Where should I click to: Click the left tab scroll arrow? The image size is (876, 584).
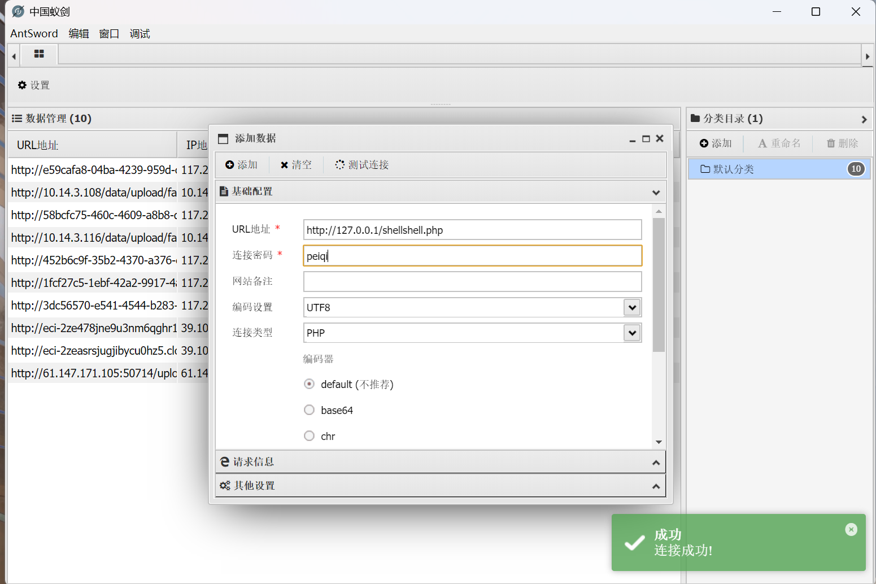point(14,56)
